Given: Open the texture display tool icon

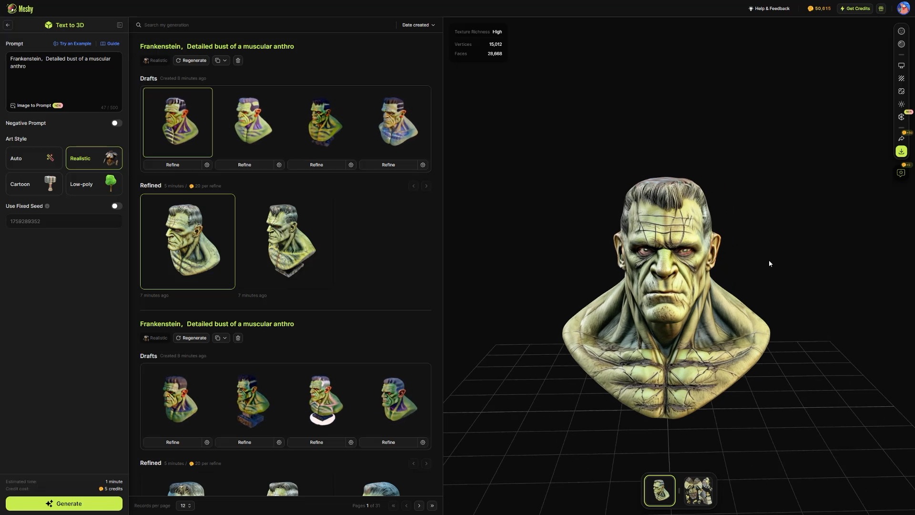Looking at the screenshot, I should click(x=902, y=78).
